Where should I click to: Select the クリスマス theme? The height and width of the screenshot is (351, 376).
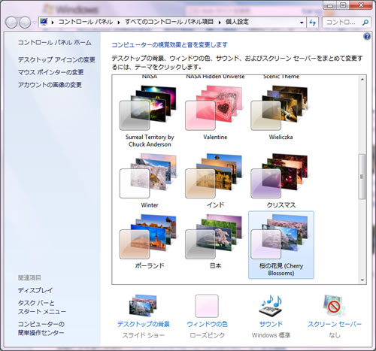tap(280, 181)
